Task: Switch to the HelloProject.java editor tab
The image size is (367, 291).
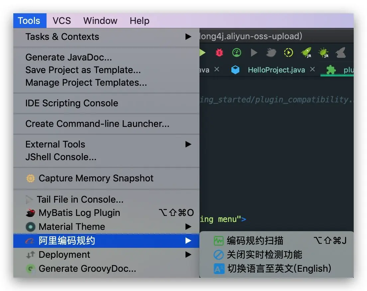Action: (276, 70)
